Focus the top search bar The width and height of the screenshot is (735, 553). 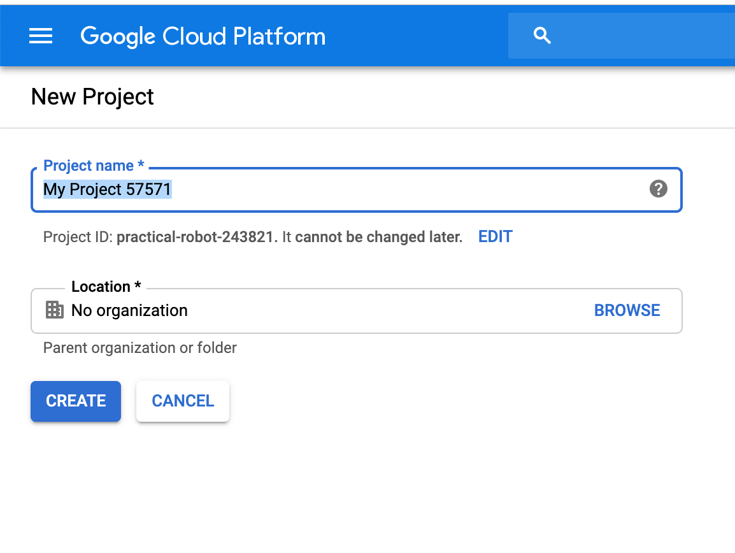[622, 36]
